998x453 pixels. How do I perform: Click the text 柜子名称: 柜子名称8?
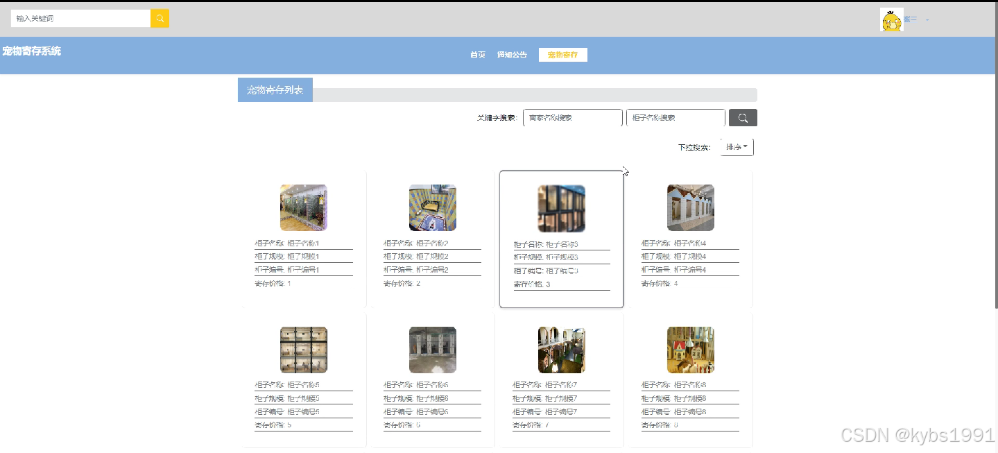pos(674,385)
